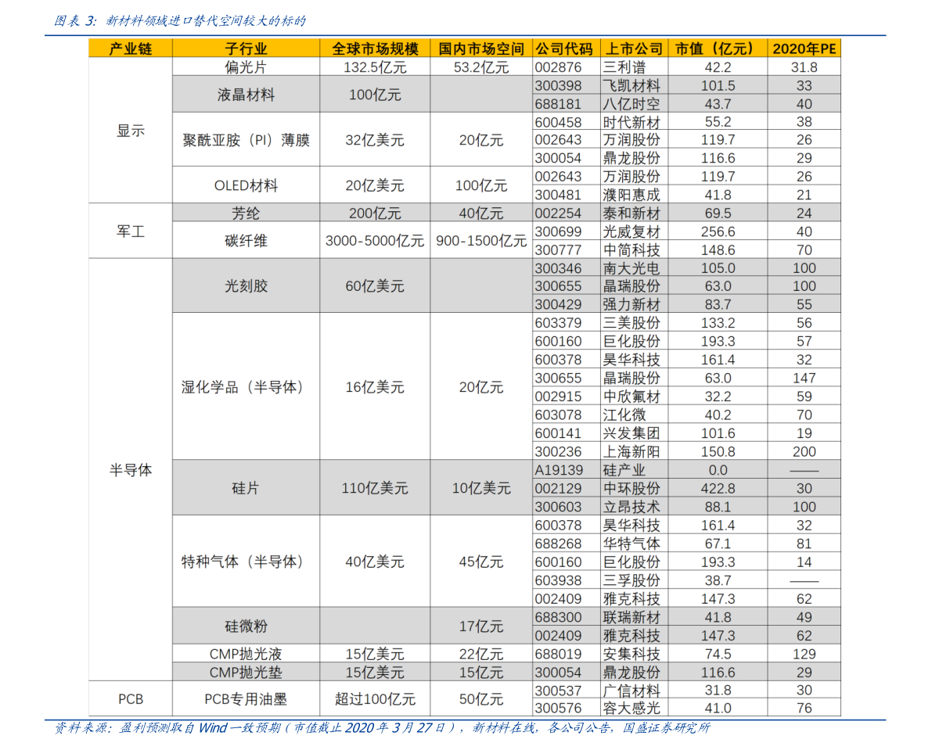Click the 光刻胶 sub-industry cell
This screenshot has height=750, width=932.
coord(246,285)
